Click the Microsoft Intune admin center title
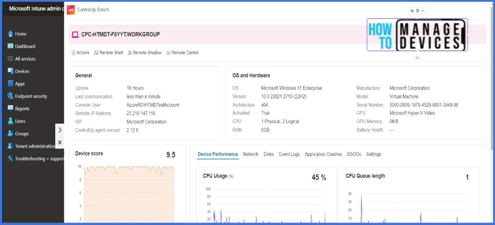Viewport: 495px width, 225px height. pos(36,8)
